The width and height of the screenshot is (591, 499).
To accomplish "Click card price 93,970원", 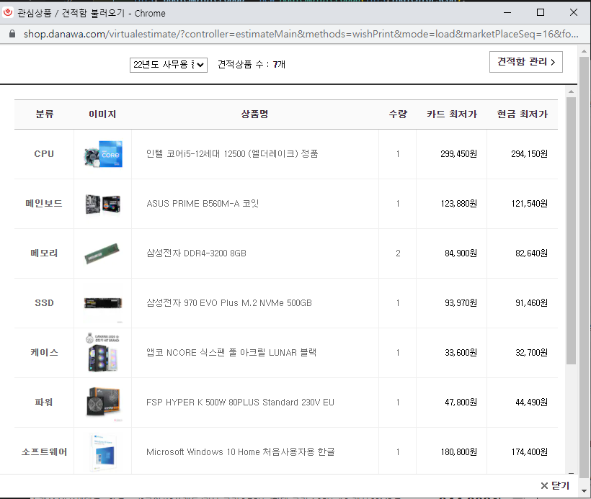I will (x=461, y=303).
